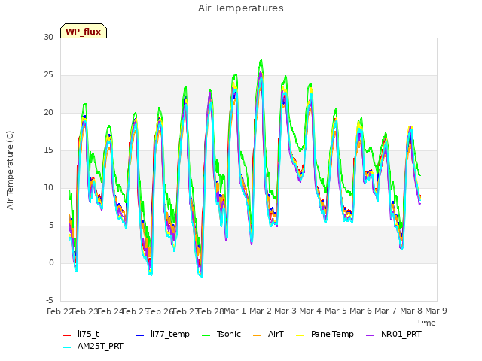Click the Air Temperatures chart title
Viewport: 482px width, 361px height.
241,8
